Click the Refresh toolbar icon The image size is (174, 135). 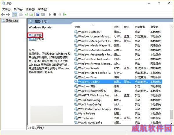click(26, 15)
